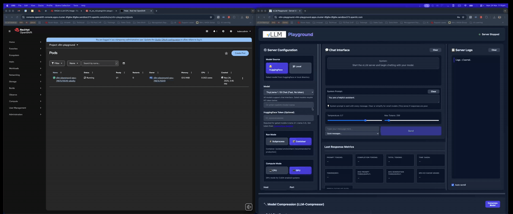Toggle the Auto-scroll checkbox
The height and width of the screenshot is (214, 513).
click(x=453, y=185)
